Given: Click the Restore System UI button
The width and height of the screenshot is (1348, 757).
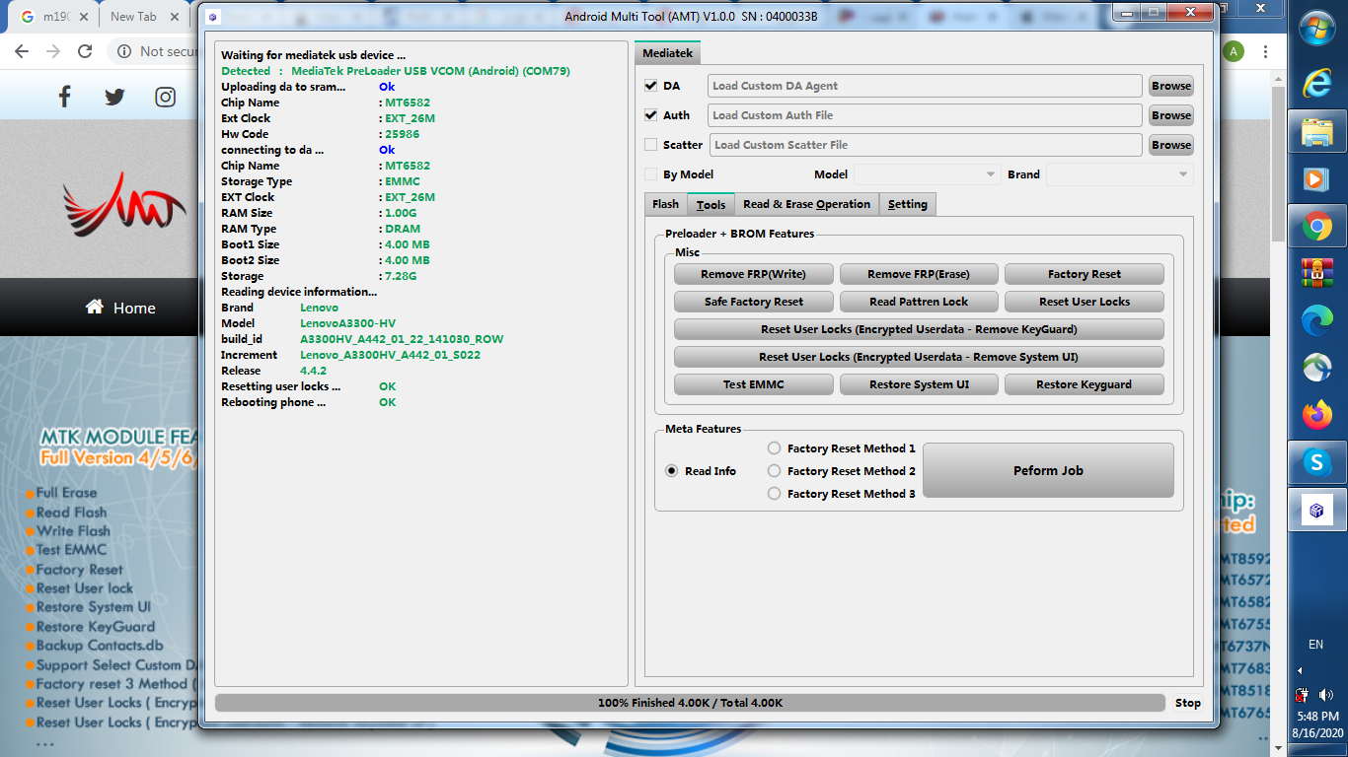Looking at the screenshot, I should pyautogui.click(x=919, y=384).
